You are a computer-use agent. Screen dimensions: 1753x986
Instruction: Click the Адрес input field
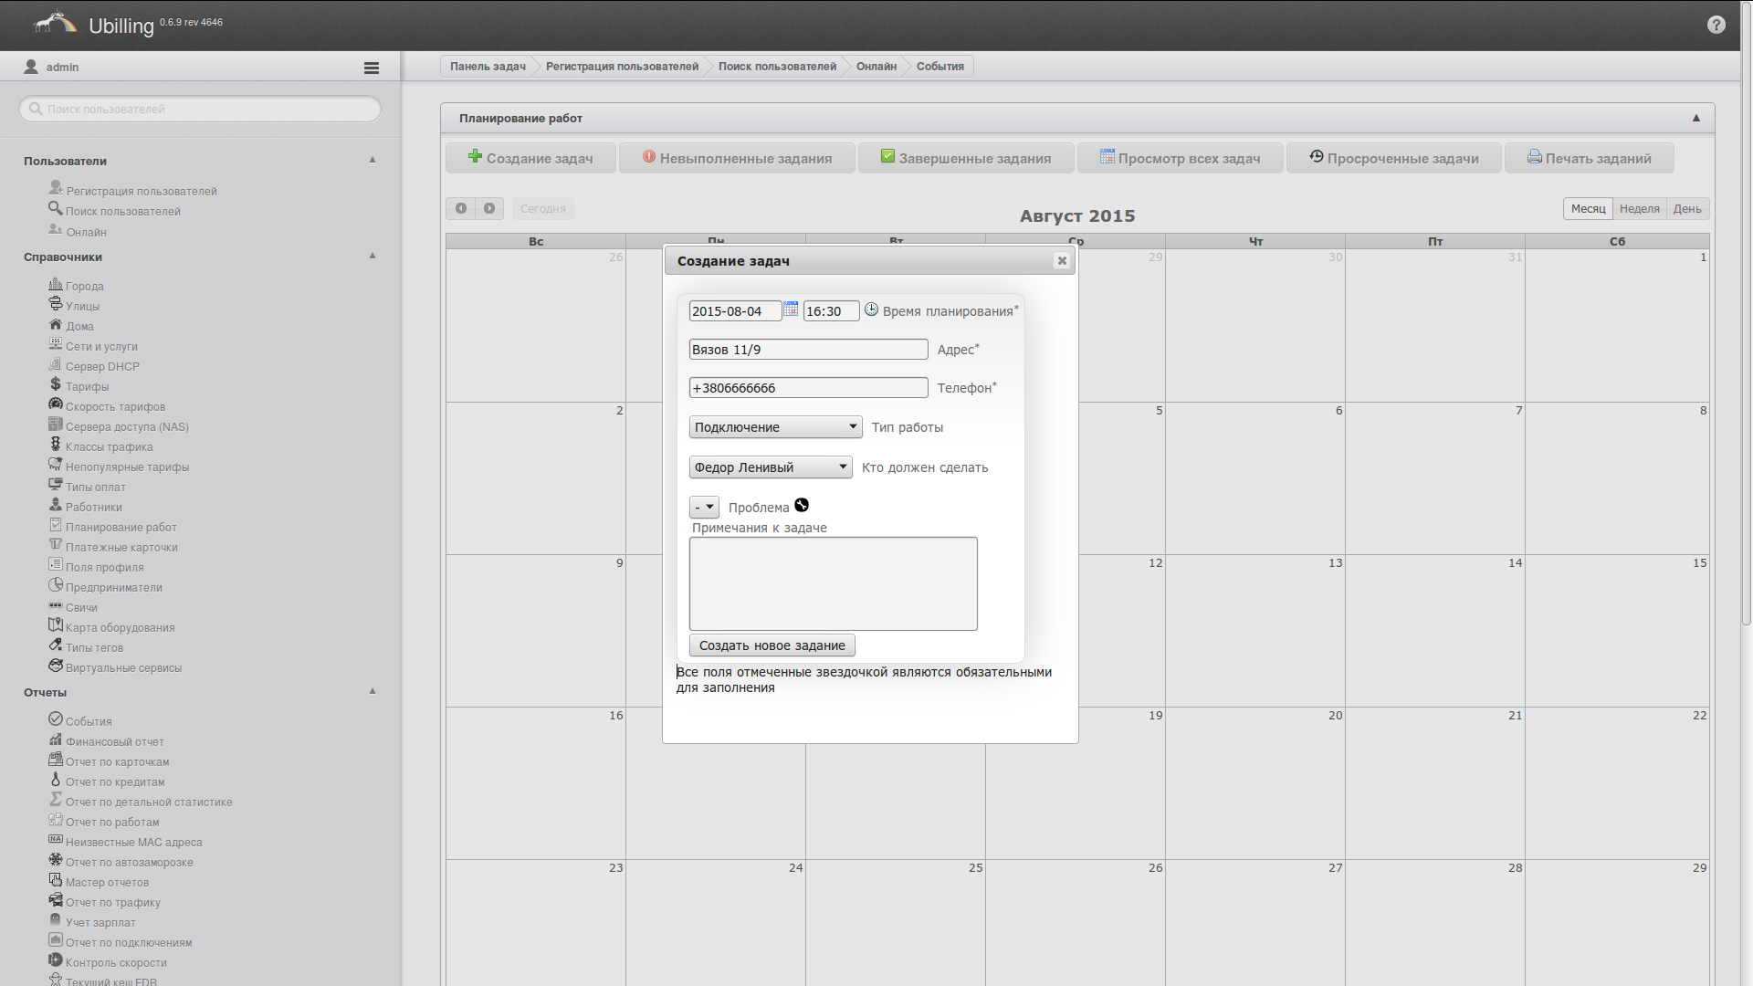(808, 350)
